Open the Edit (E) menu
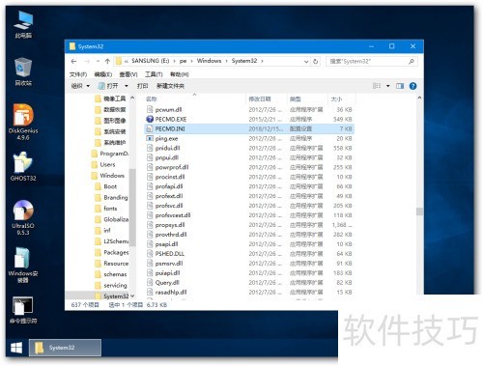 coord(103,74)
